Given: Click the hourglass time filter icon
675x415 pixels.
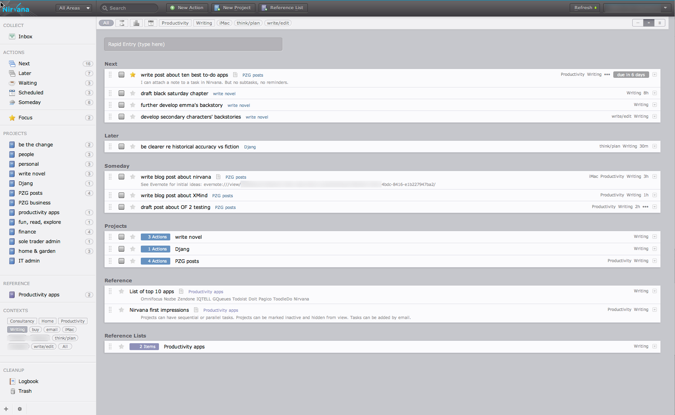Looking at the screenshot, I should coord(122,23).
